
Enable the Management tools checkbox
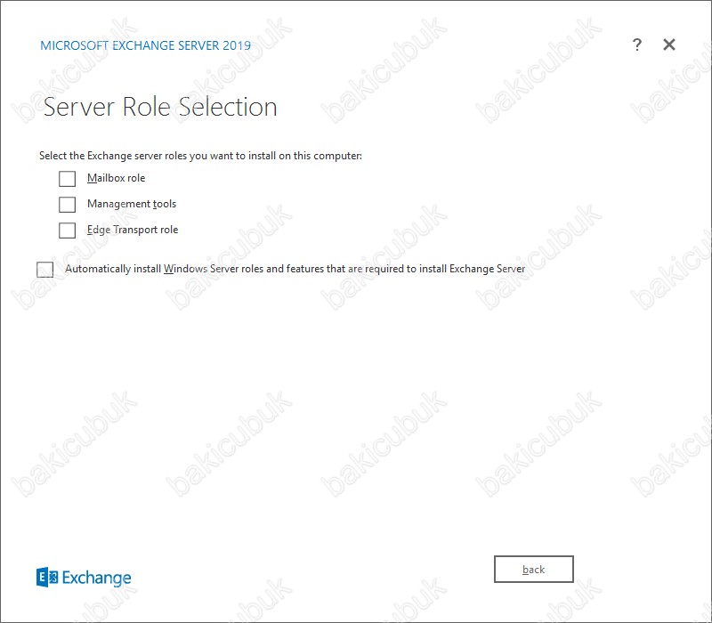pyautogui.click(x=68, y=205)
